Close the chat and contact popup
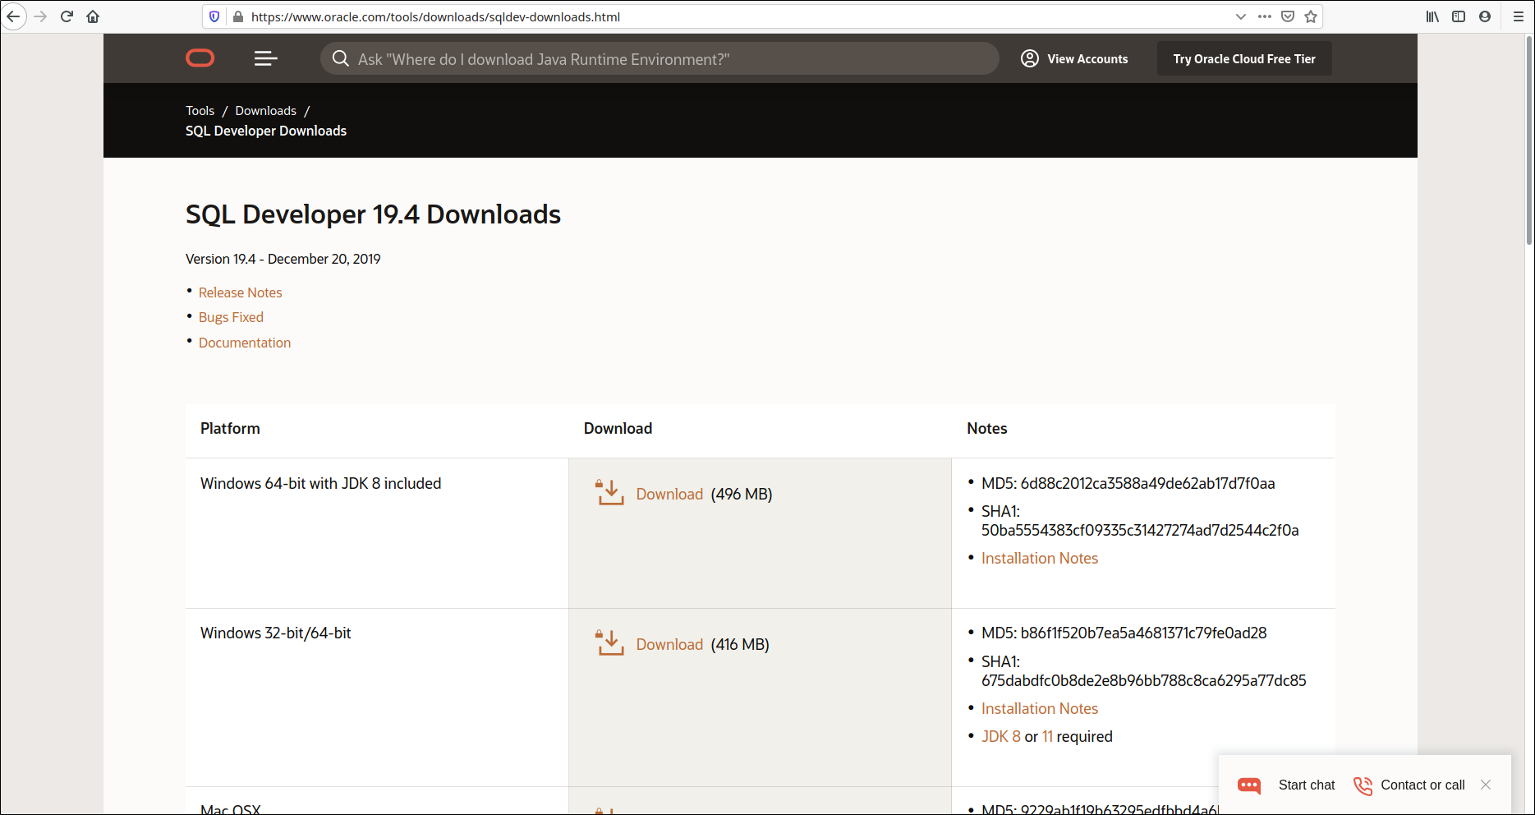 coord(1486,785)
